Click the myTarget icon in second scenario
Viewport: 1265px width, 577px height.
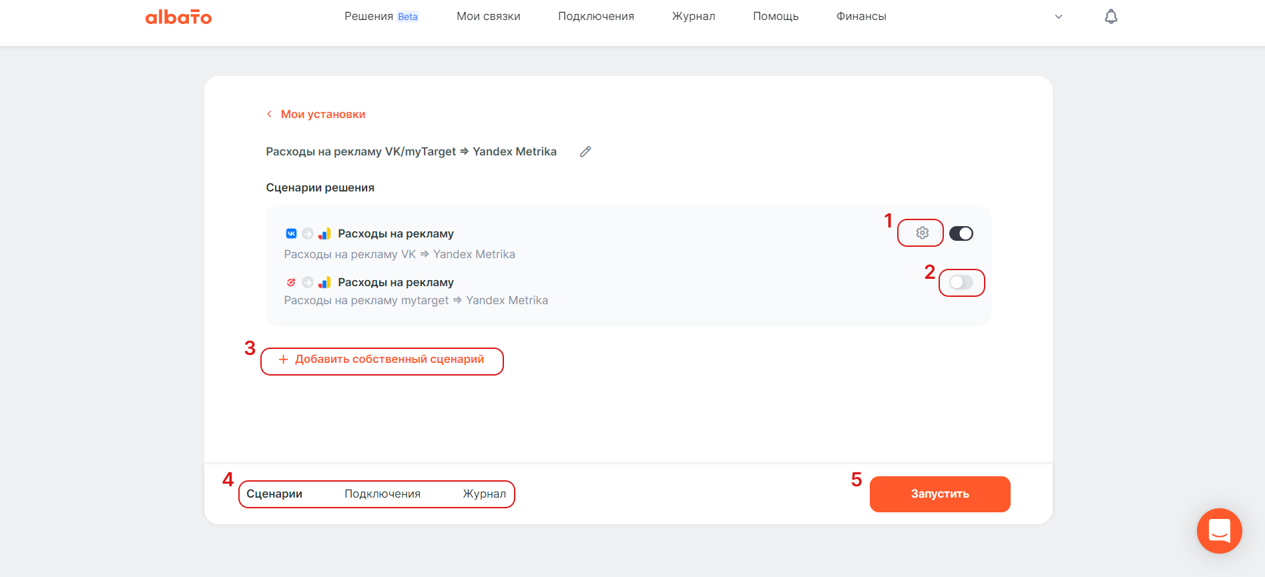coord(291,282)
